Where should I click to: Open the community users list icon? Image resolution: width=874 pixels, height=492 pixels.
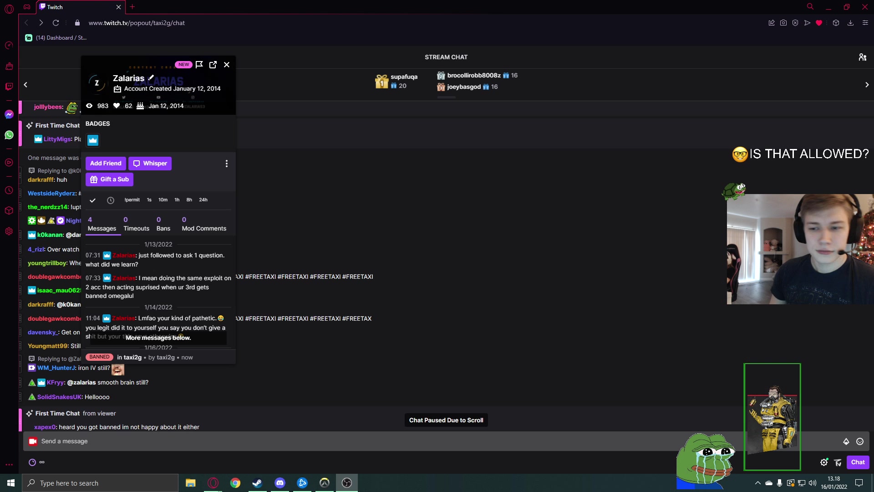pyautogui.click(x=862, y=57)
